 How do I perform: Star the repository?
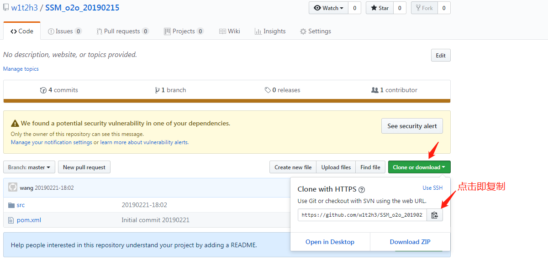[379, 8]
